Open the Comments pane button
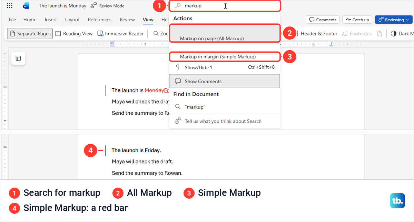 [323, 20]
